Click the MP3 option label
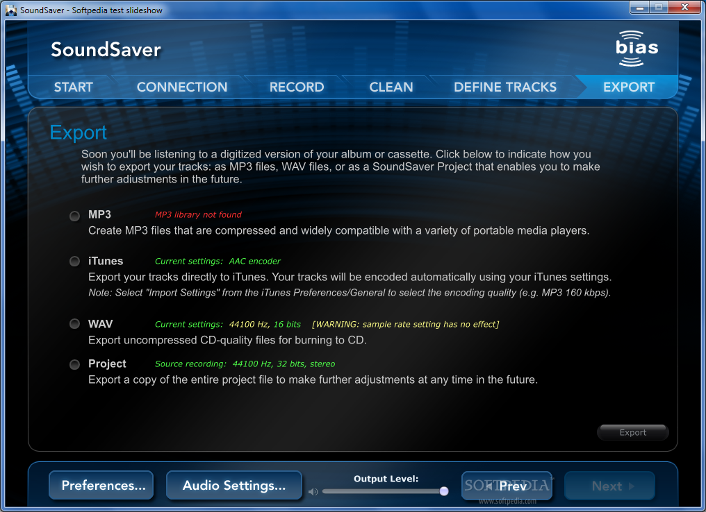Screen dimensions: 706x512 (99, 214)
